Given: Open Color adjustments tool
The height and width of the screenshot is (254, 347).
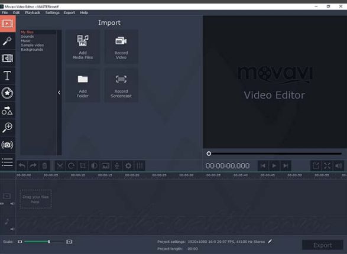Looking at the screenshot, I should (94, 165).
